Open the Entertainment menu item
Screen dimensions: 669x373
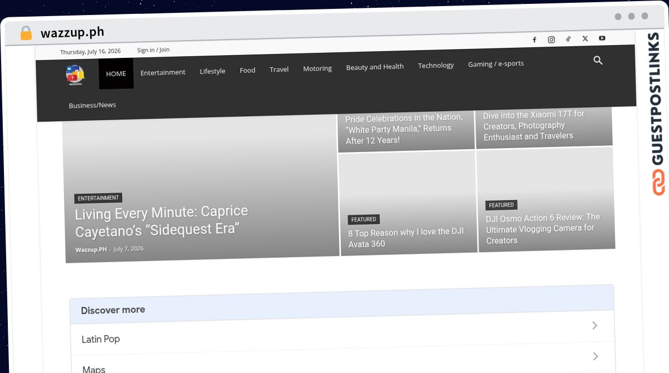pos(163,72)
